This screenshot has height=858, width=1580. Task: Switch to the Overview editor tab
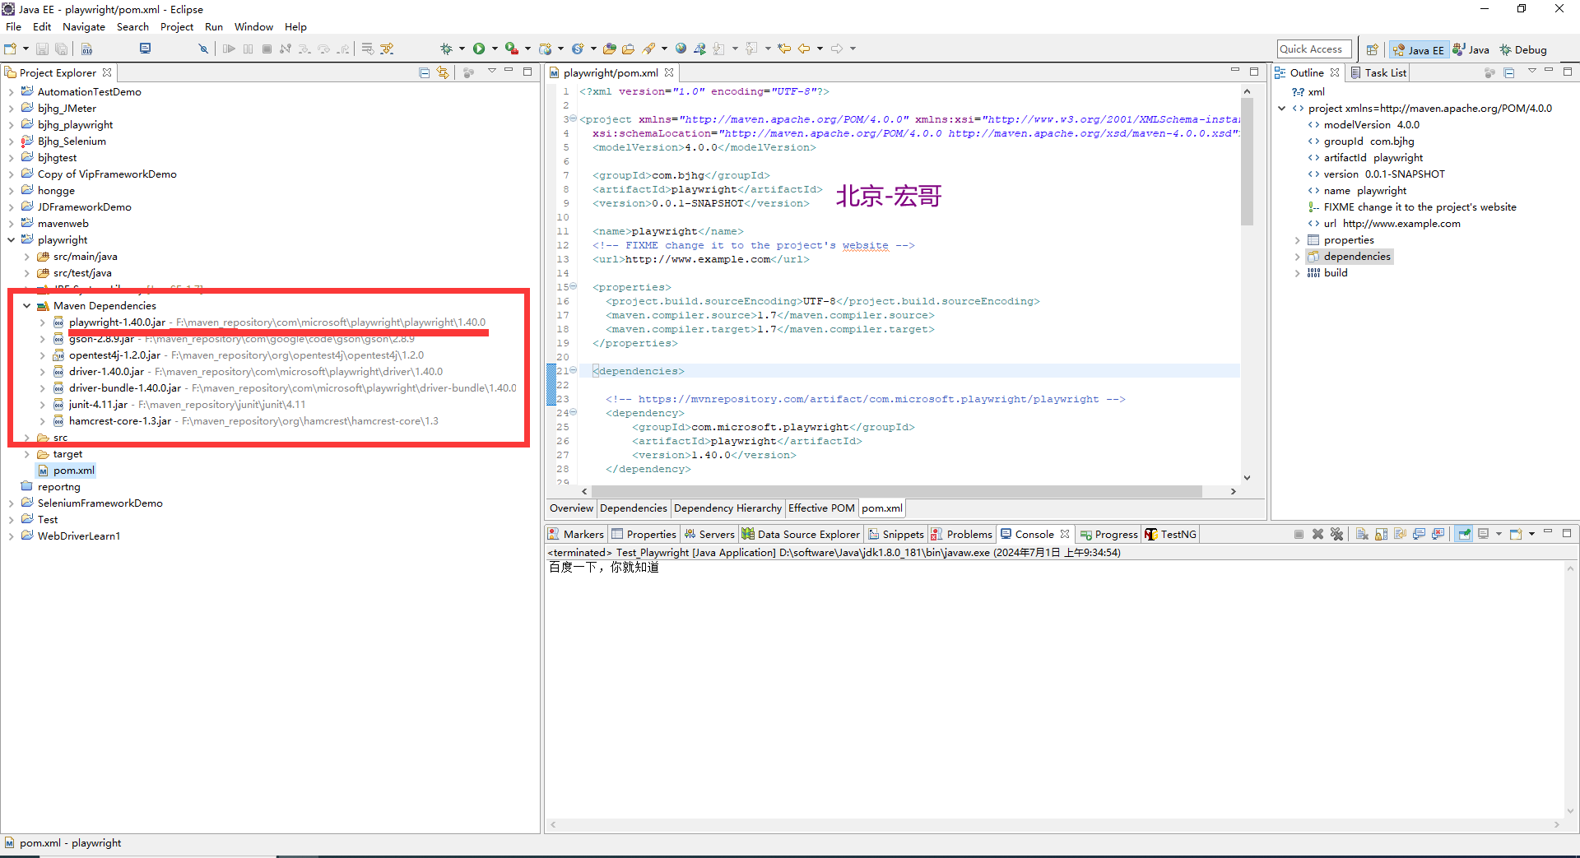(x=571, y=508)
